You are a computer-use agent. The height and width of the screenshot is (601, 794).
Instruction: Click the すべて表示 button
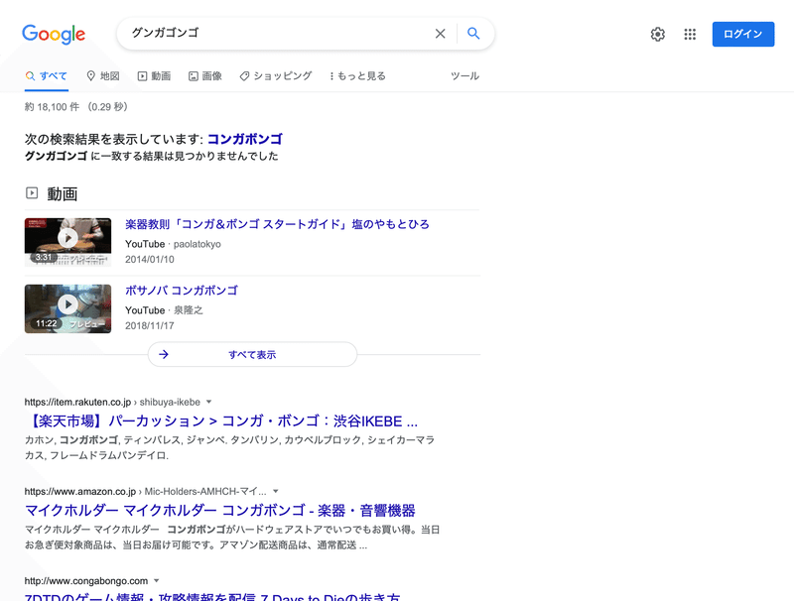coord(252,355)
